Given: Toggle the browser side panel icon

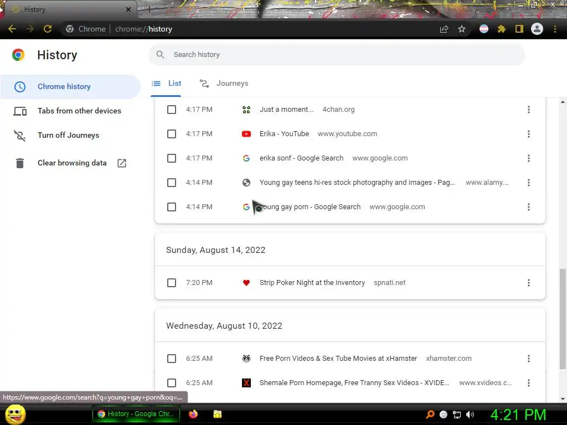Looking at the screenshot, I should 519,29.
